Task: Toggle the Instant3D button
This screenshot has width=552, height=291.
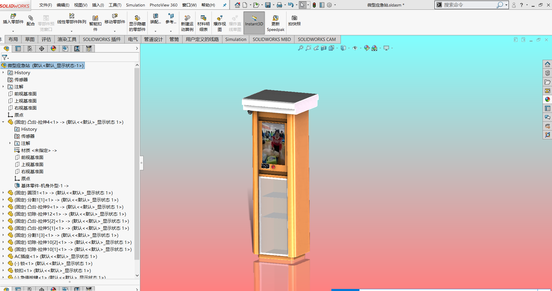Action: coord(254,23)
